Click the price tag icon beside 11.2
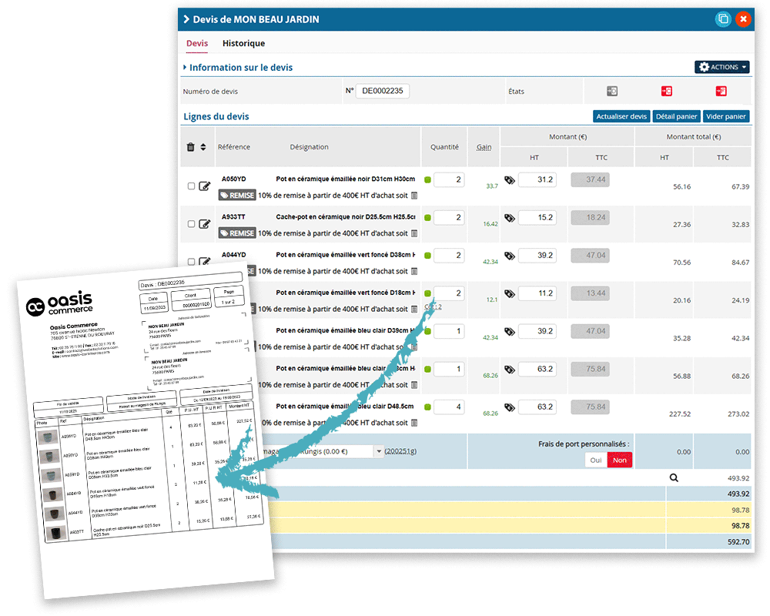 510,293
